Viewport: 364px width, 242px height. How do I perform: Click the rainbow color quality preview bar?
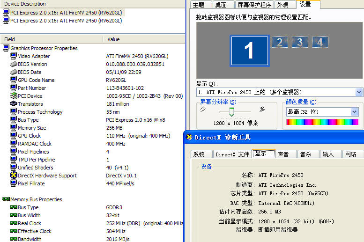(x=322, y=122)
